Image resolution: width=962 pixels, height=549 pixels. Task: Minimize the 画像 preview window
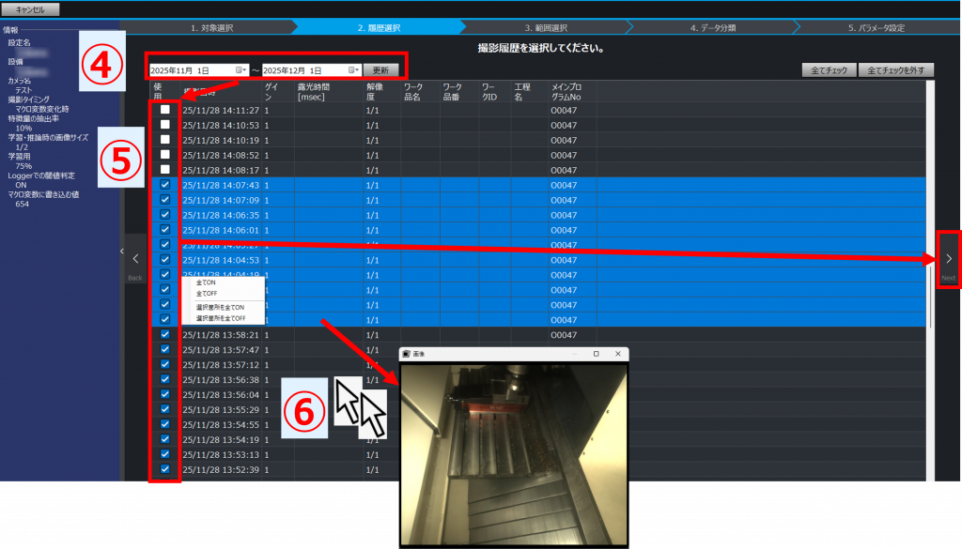pyautogui.click(x=573, y=354)
